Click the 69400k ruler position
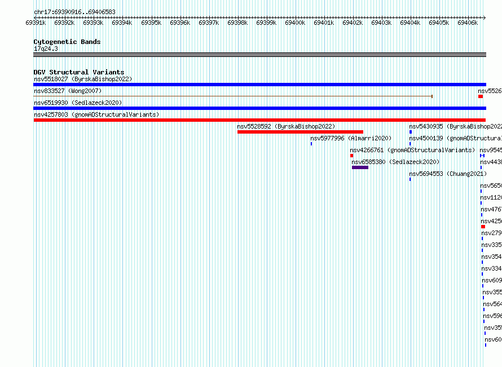502x367 pixels. (295, 23)
